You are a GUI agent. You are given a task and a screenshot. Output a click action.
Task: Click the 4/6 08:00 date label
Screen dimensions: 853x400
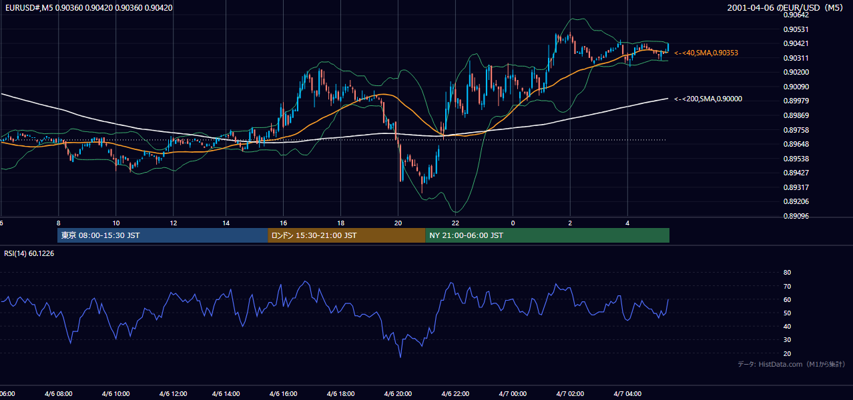click(x=59, y=393)
